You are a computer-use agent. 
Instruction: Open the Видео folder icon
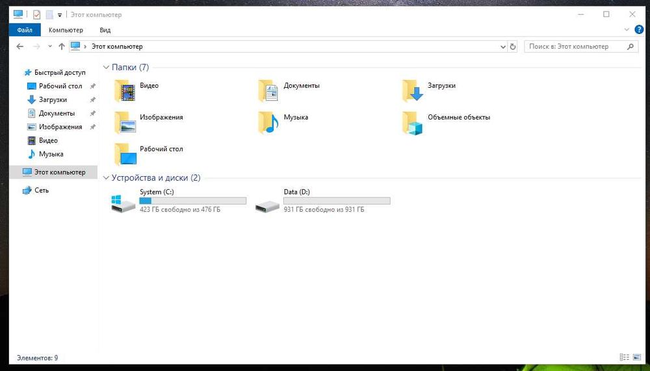click(x=125, y=91)
